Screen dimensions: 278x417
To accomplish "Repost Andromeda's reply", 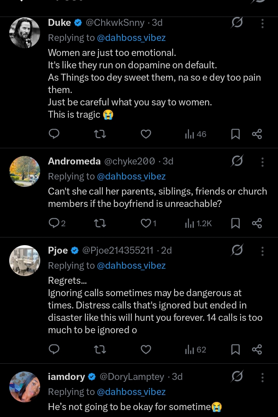I will [x=100, y=223].
